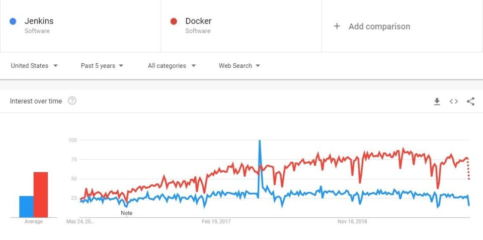Click the blue Jenkins average bar
This screenshot has width=483, height=240.
coord(26,206)
